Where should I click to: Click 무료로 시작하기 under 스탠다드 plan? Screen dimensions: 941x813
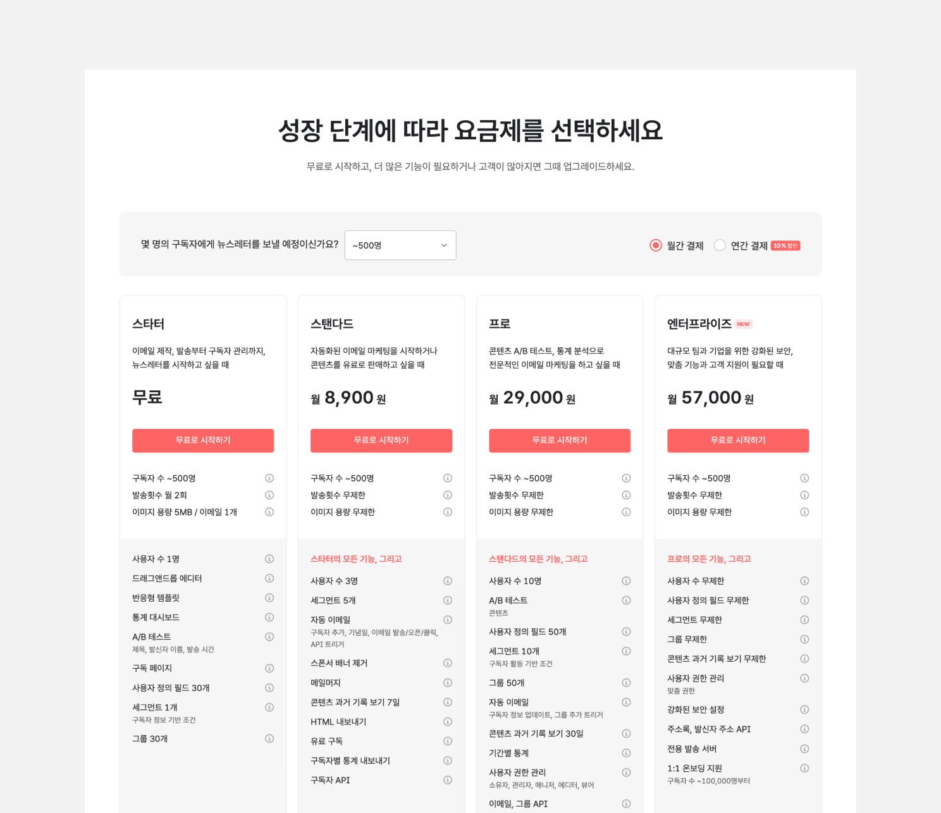(x=381, y=440)
